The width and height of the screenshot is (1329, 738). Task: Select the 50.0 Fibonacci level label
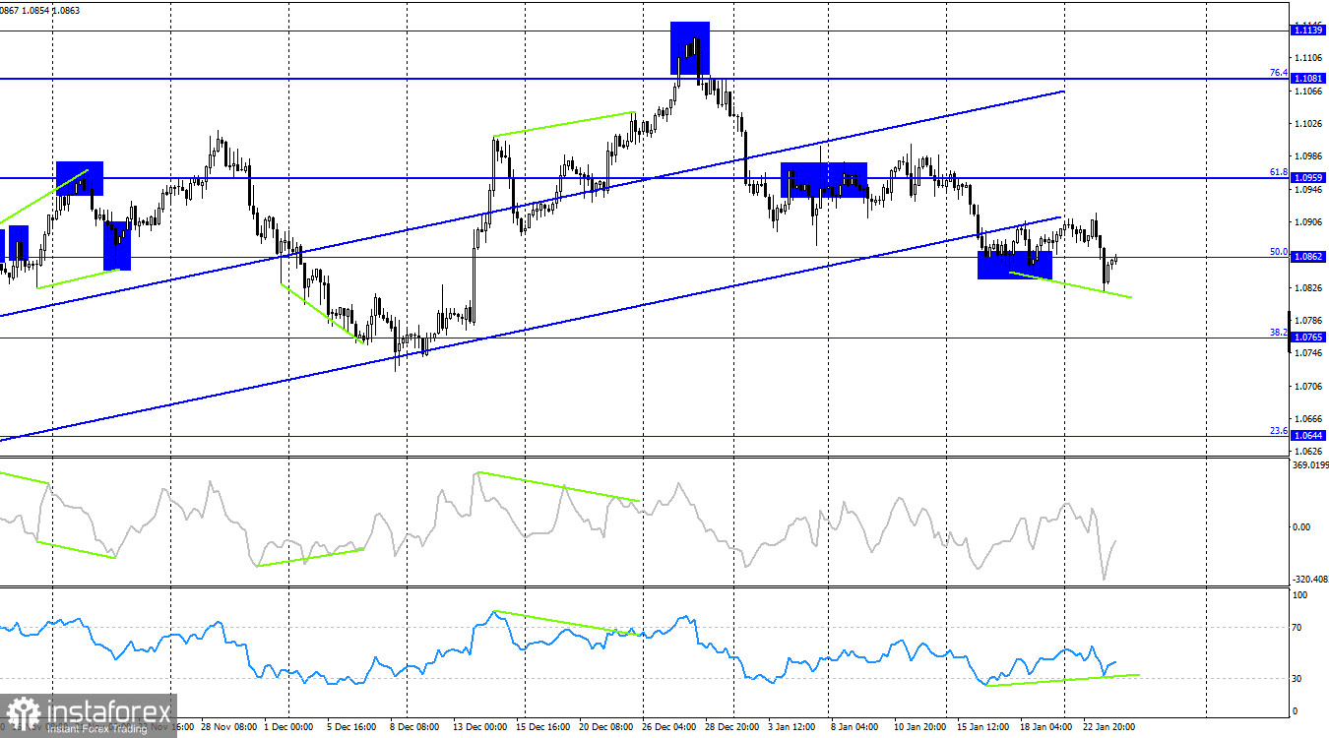click(x=1278, y=252)
